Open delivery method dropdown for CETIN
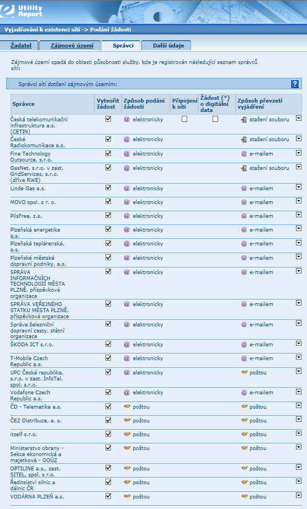307x509 pixels. point(299,119)
